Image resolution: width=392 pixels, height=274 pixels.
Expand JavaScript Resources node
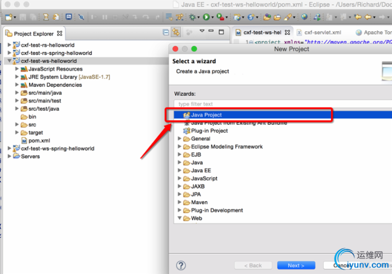click(x=17, y=69)
